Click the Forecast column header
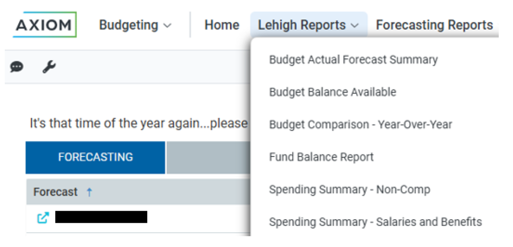The image size is (513, 247). pos(56,192)
